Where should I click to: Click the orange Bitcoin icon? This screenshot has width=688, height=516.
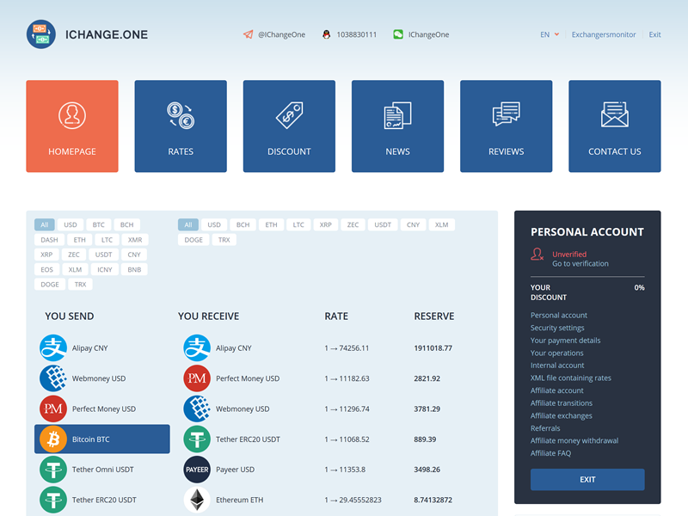pyautogui.click(x=53, y=439)
